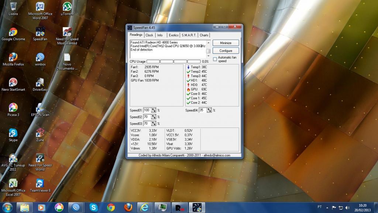
Task: Click the Fan2 6276 RPM reading
Action: coord(145,71)
